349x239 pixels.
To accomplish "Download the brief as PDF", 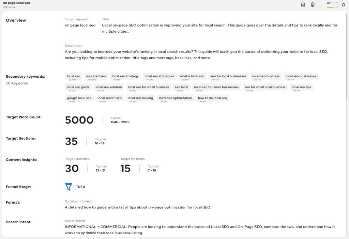I will pos(313,5).
